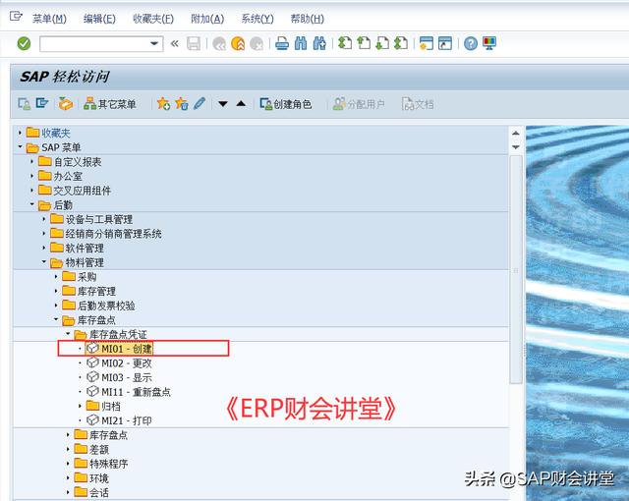The width and height of the screenshot is (629, 501).
Task: Open the 编辑(E) menu
Action: [99, 19]
